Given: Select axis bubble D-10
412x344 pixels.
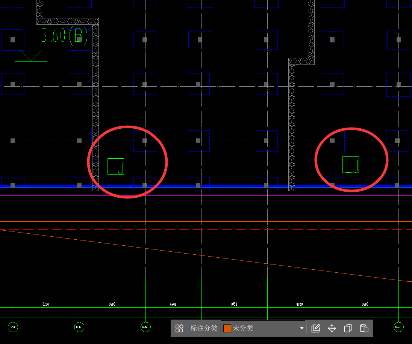Looking at the screenshot, I should 13,327.
